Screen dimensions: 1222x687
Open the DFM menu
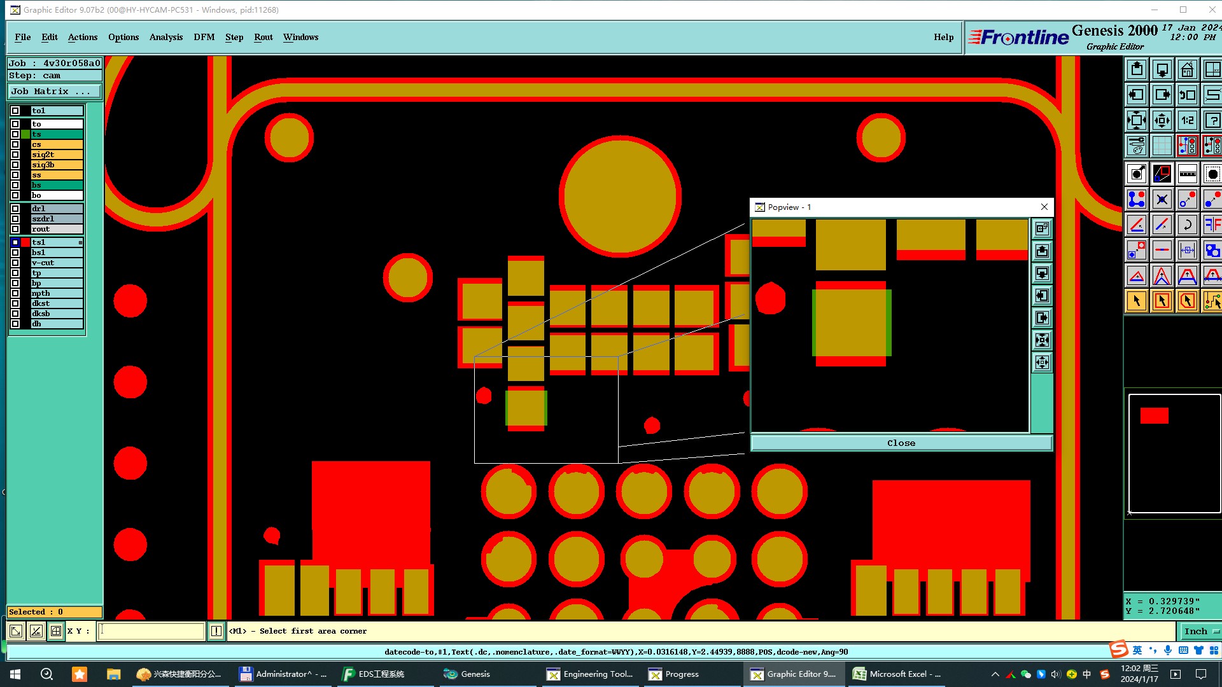tap(204, 37)
